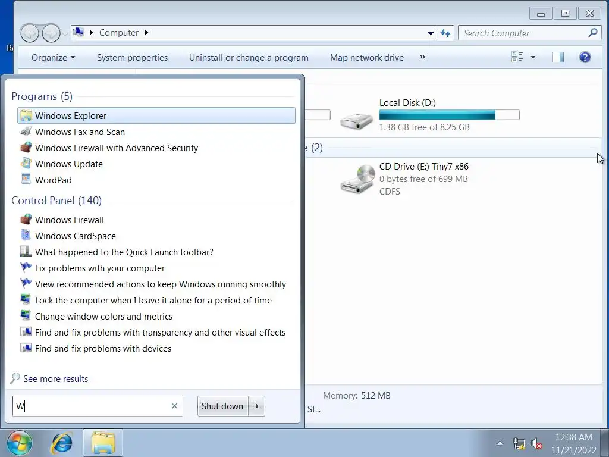Click the Forward navigation button
The width and height of the screenshot is (609, 457).
[x=51, y=33]
